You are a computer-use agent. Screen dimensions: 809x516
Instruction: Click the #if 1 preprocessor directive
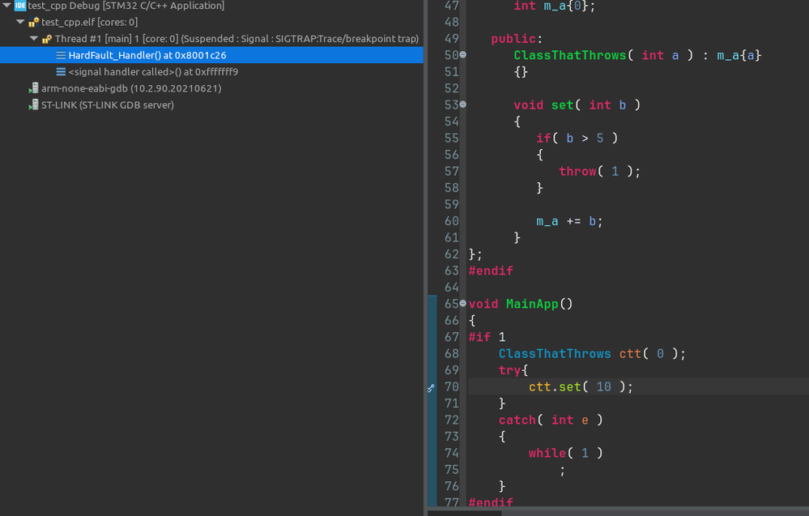487,338
